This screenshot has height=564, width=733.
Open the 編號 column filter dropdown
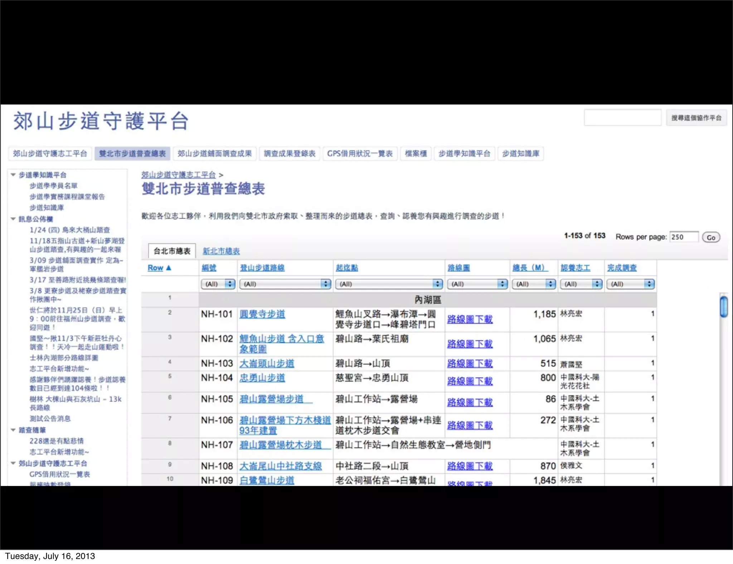click(218, 284)
